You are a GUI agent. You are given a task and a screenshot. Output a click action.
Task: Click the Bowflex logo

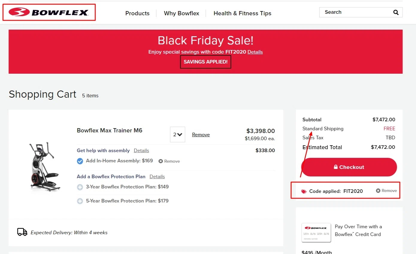coord(49,12)
